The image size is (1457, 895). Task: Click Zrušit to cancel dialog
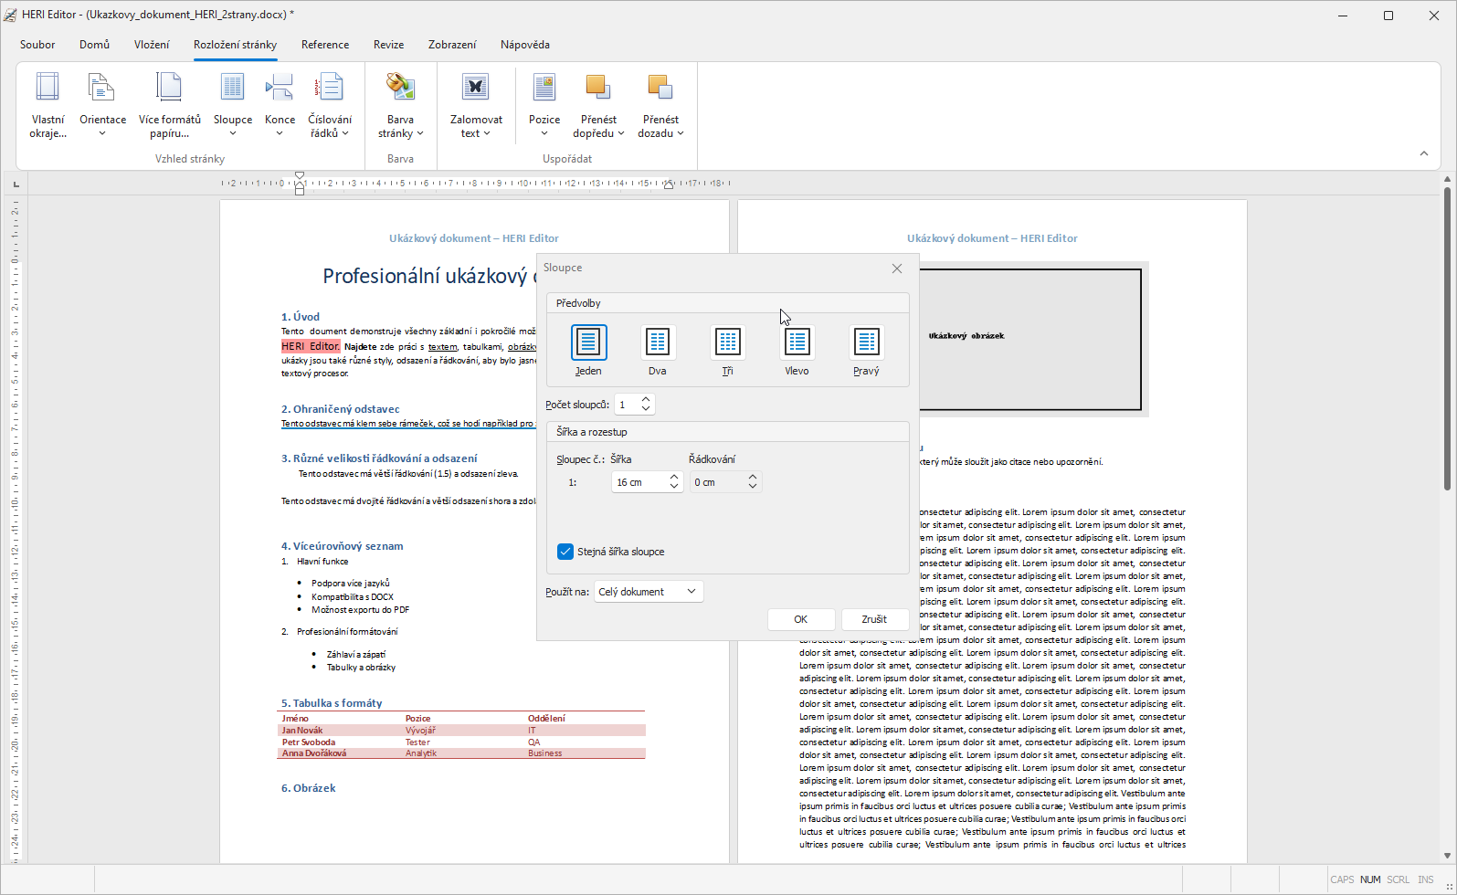pyautogui.click(x=874, y=619)
